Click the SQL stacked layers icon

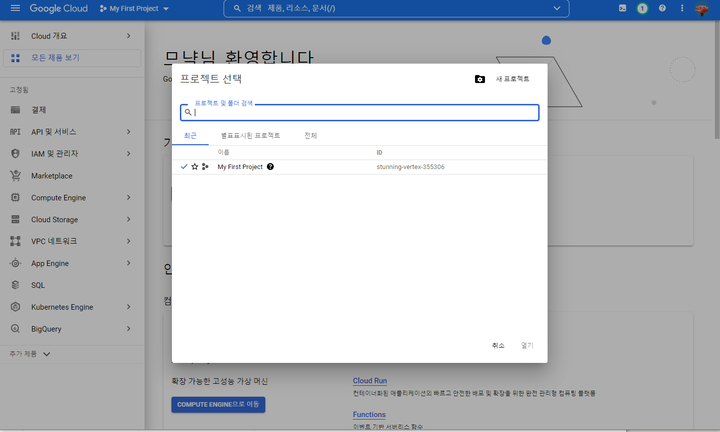point(15,285)
